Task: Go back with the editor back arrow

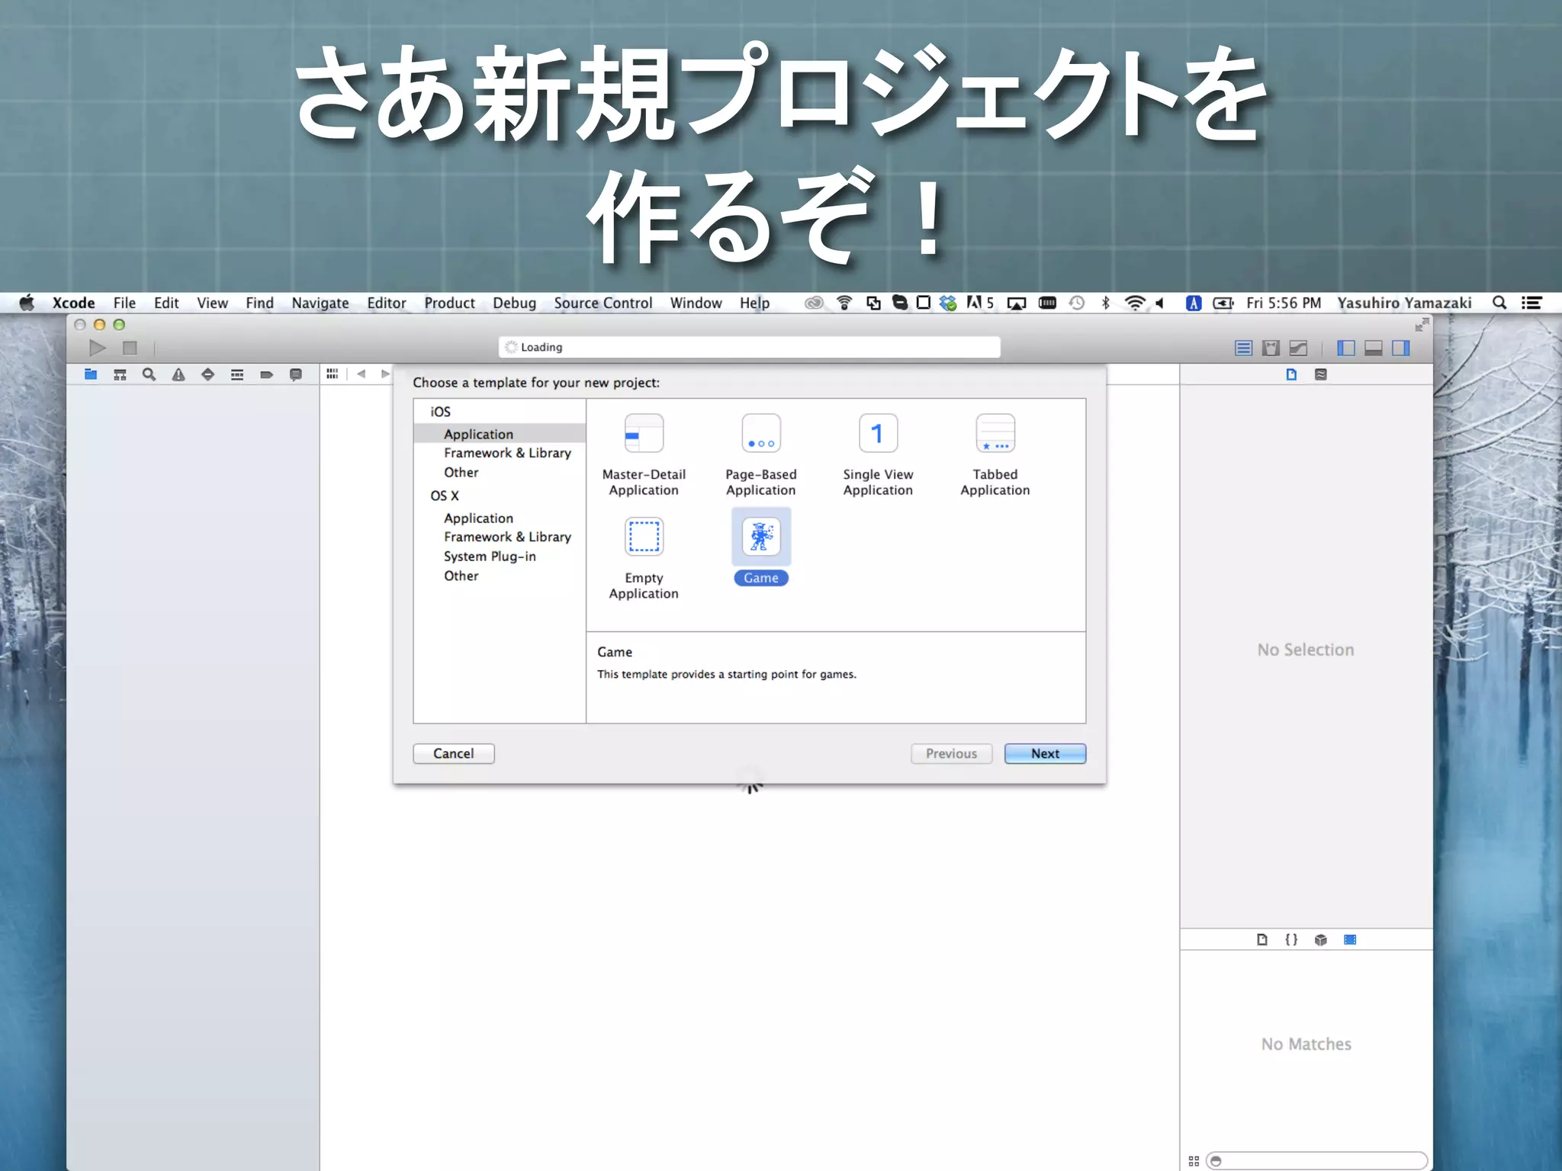Action: pos(362,374)
